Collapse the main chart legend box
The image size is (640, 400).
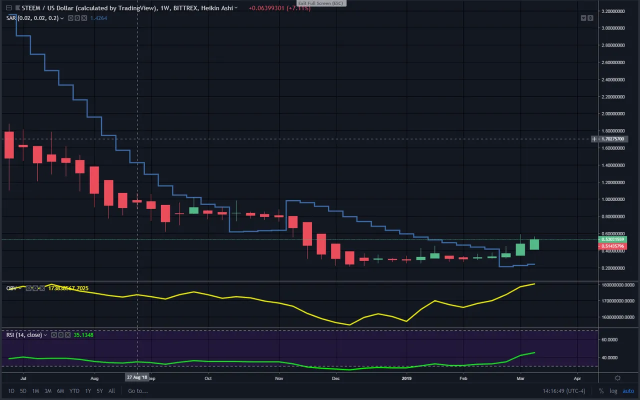(x=8, y=8)
